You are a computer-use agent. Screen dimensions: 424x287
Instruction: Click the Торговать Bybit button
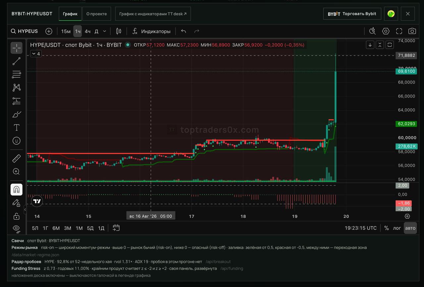click(352, 14)
